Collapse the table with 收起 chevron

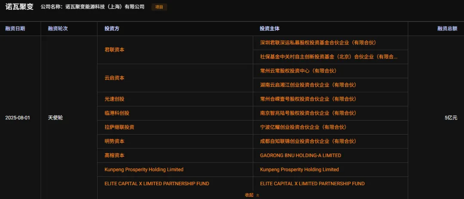(252, 195)
